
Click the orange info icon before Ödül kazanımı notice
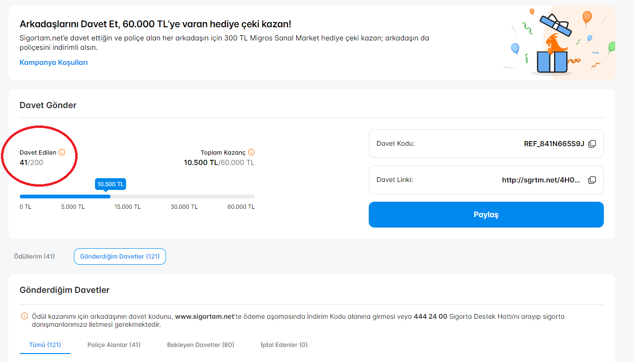tap(24, 316)
